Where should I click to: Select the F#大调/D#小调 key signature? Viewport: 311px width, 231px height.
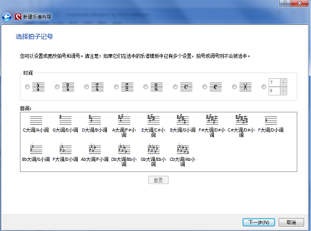[212, 126]
